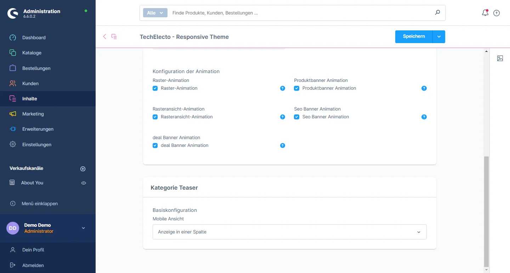Click the Speichern button
Image resolution: width=510 pixels, height=273 pixels.
click(414, 37)
